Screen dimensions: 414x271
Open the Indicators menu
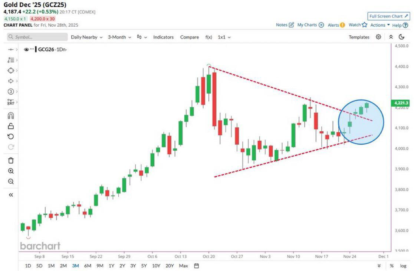163,37
